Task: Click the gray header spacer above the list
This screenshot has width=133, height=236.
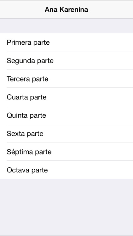Action: (x=66, y=26)
